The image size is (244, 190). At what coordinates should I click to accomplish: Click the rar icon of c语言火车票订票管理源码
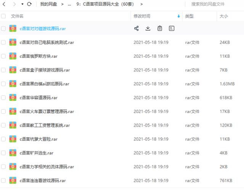tap(13, 111)
